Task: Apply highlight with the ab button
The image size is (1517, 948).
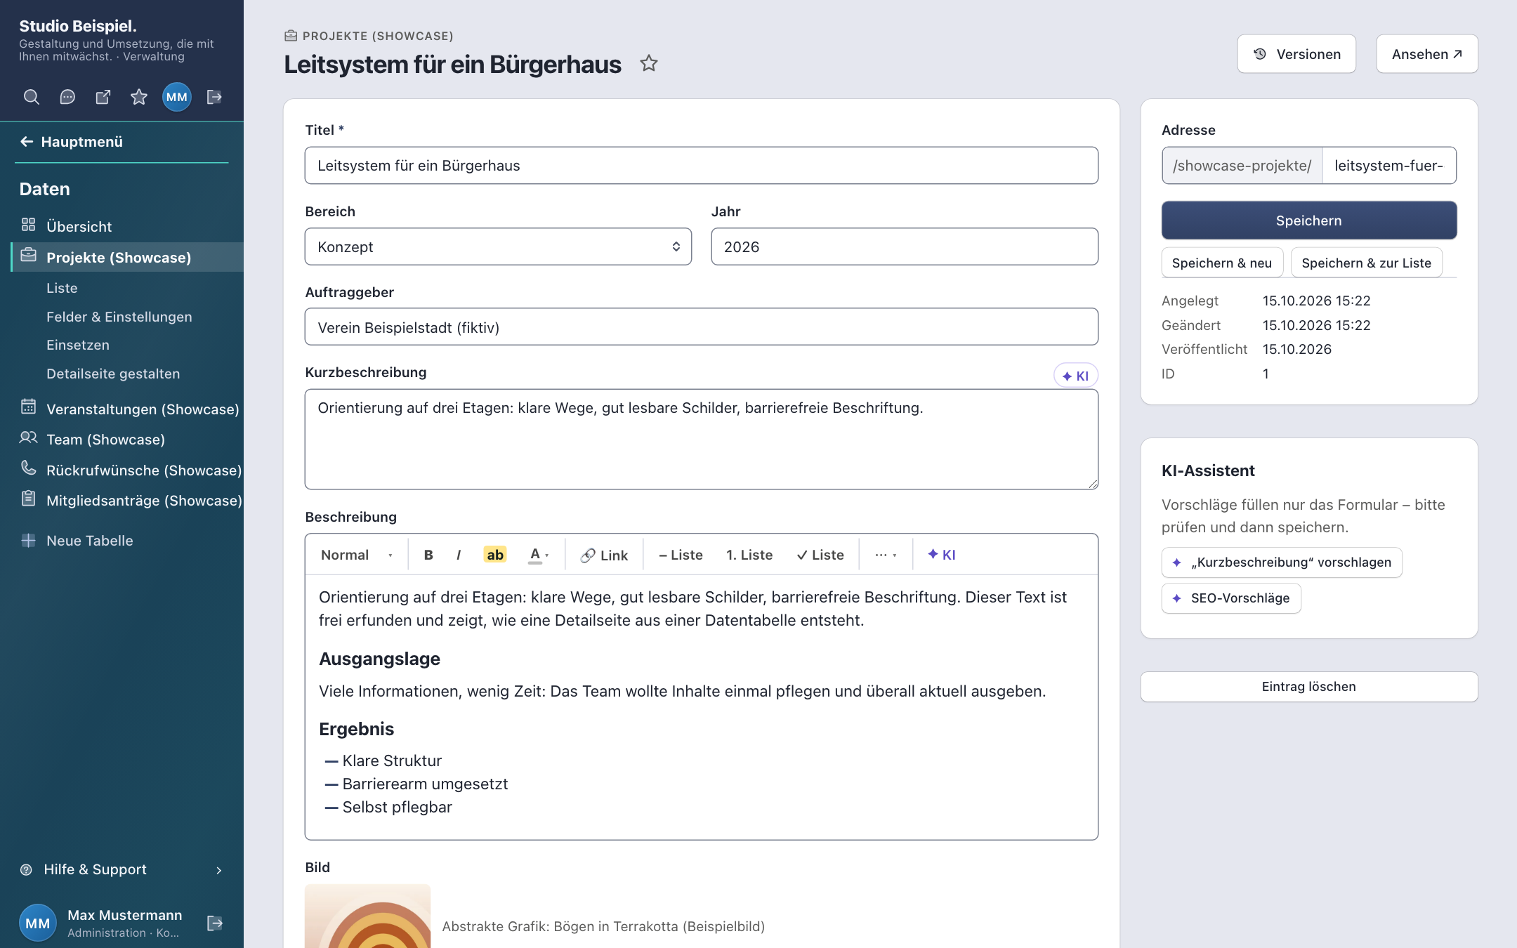Action: [x=495, y=555]
